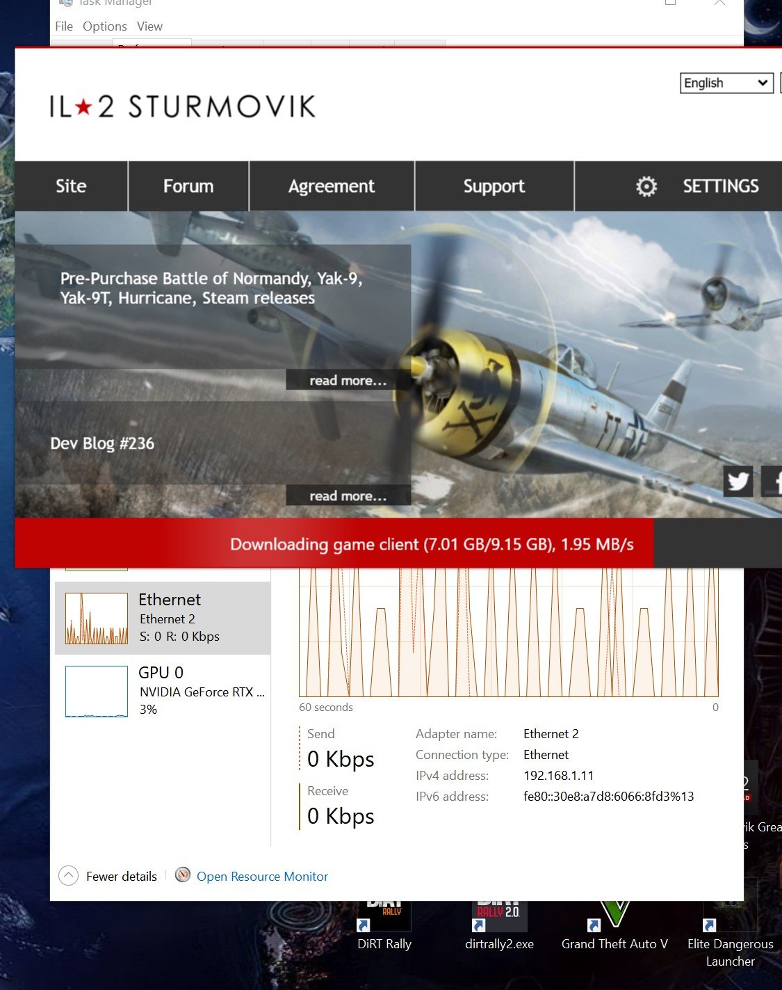The image size is (782, 990).
Task: Click Open Resource Monitor link
Action: tap(262, 877)
